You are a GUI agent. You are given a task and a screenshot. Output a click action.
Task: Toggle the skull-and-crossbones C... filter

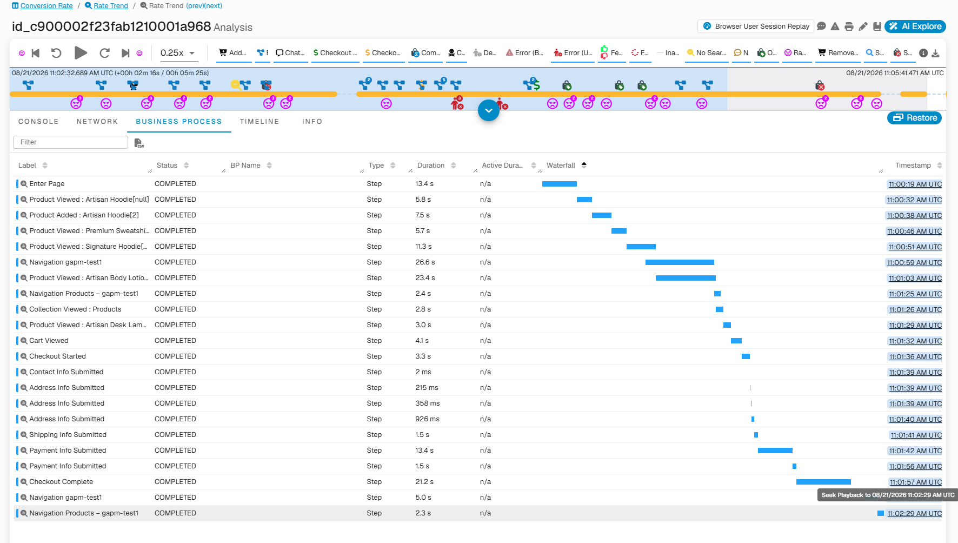click(457, 53)
